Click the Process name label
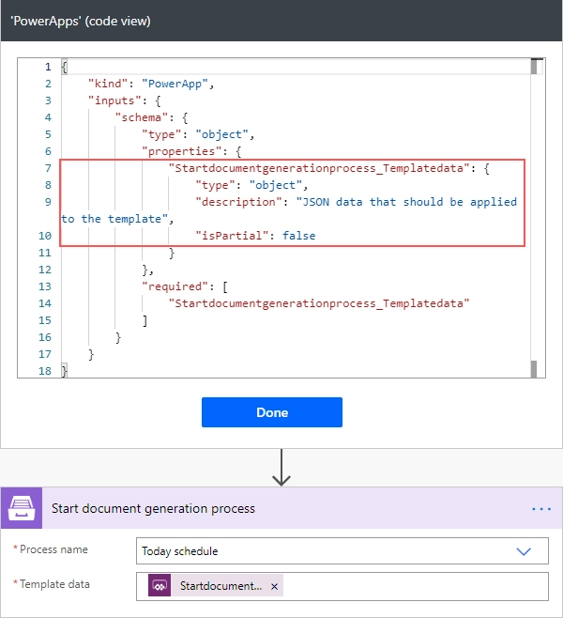Viewport: 563px width, 618px height. coord(53,549)
